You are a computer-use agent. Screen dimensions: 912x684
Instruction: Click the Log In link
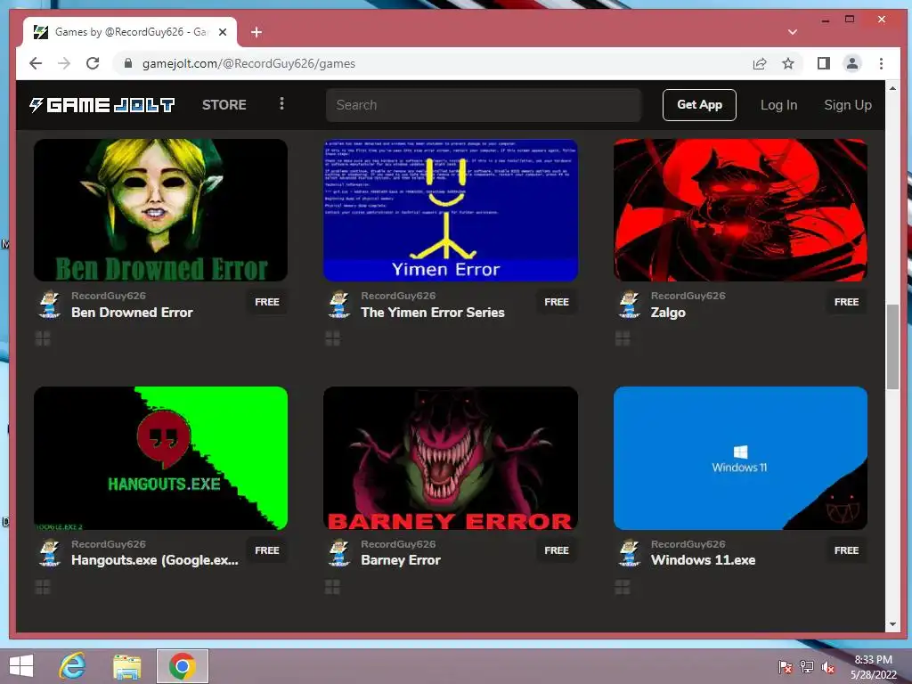point(778,105)
